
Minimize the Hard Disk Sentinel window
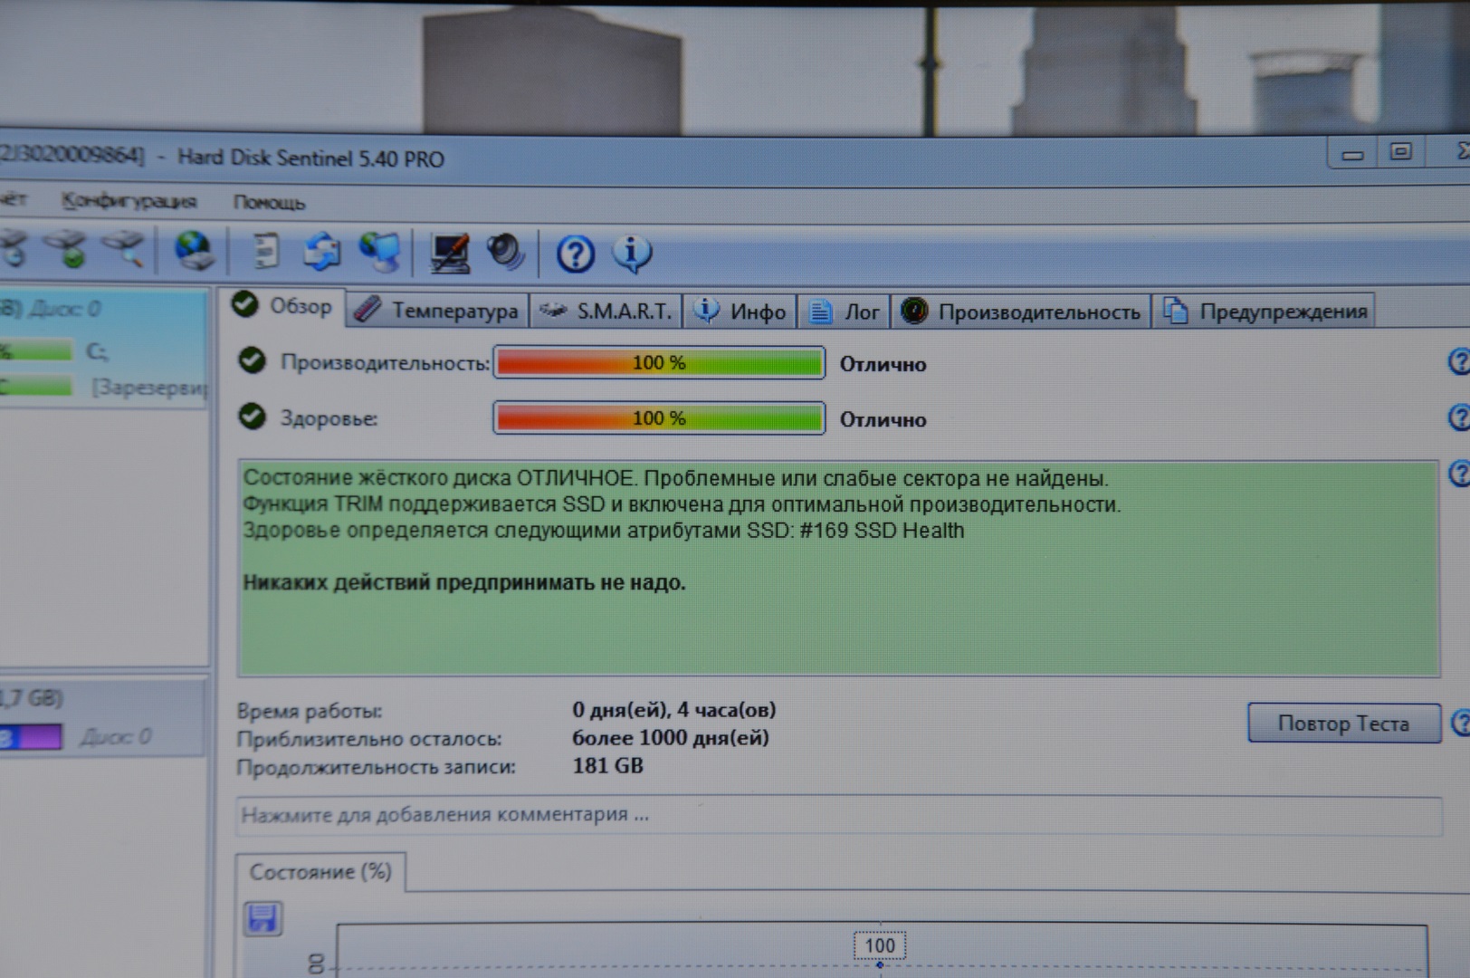1352,154
